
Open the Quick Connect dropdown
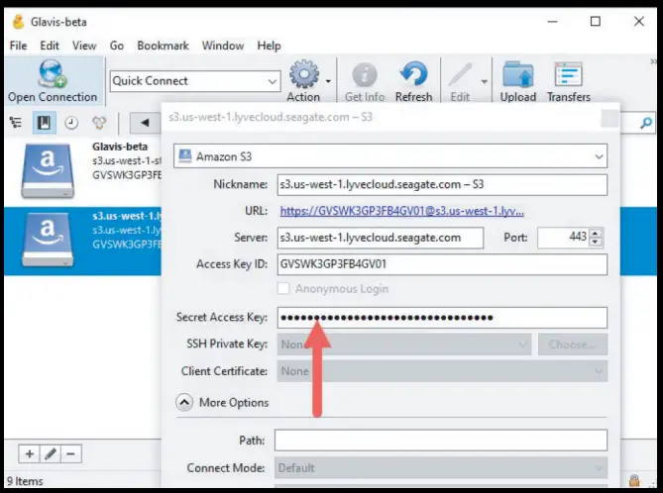click(273, 81)
